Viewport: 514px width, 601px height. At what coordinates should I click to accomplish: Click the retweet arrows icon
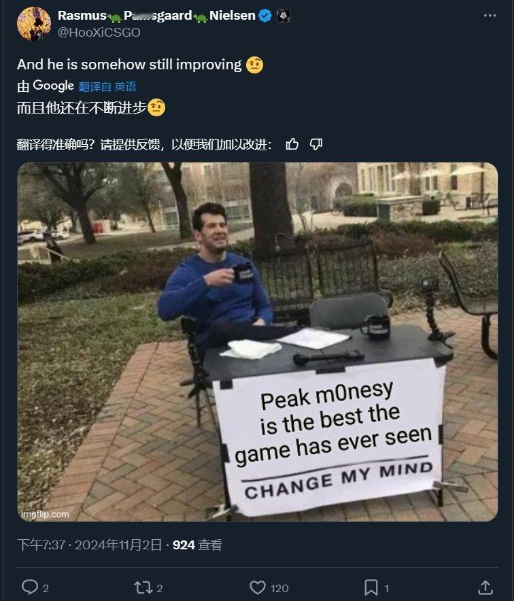point(143,587)
